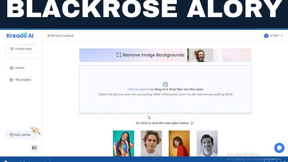Click the ATIAH user avatar icon

point(266,36)
